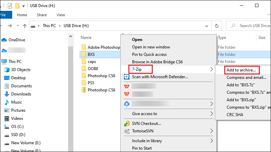
Task: Click the Pictures icon in sidebar
Action: pos(7,110)
